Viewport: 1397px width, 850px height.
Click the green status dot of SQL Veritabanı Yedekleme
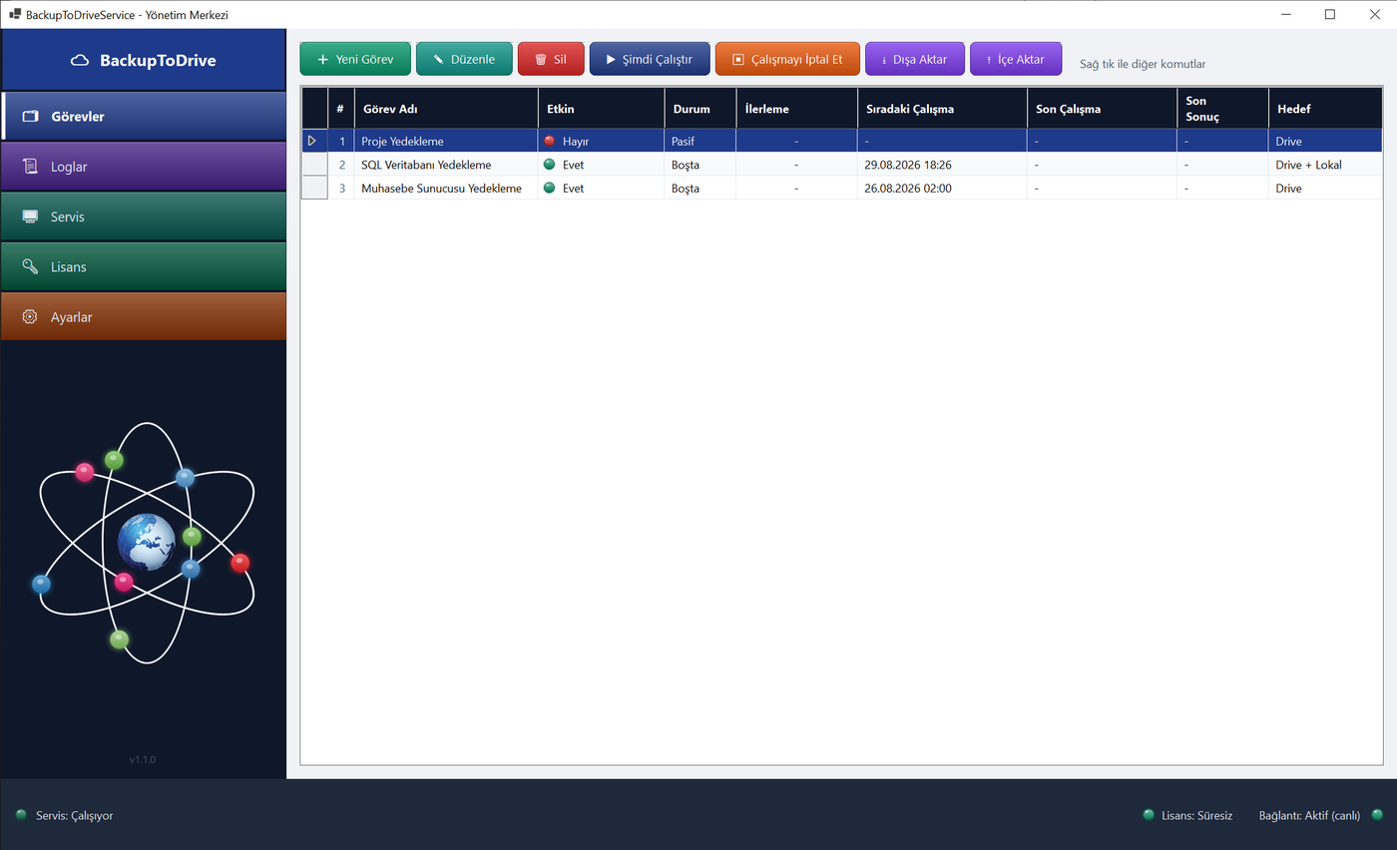(549, 164)
